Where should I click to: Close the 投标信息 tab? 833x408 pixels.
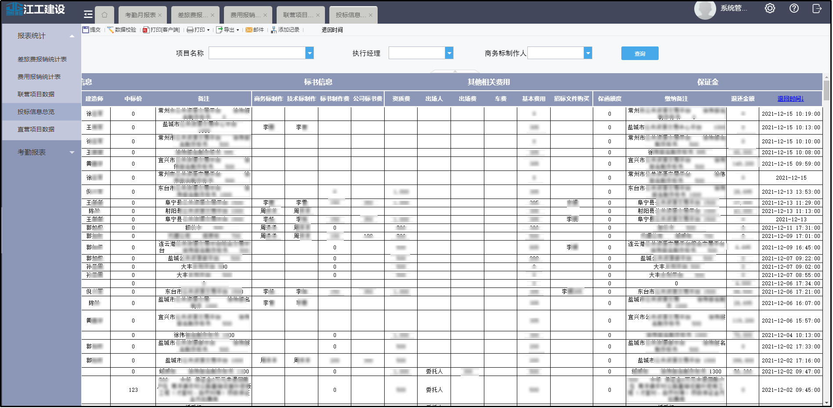[x=371, y=15]
